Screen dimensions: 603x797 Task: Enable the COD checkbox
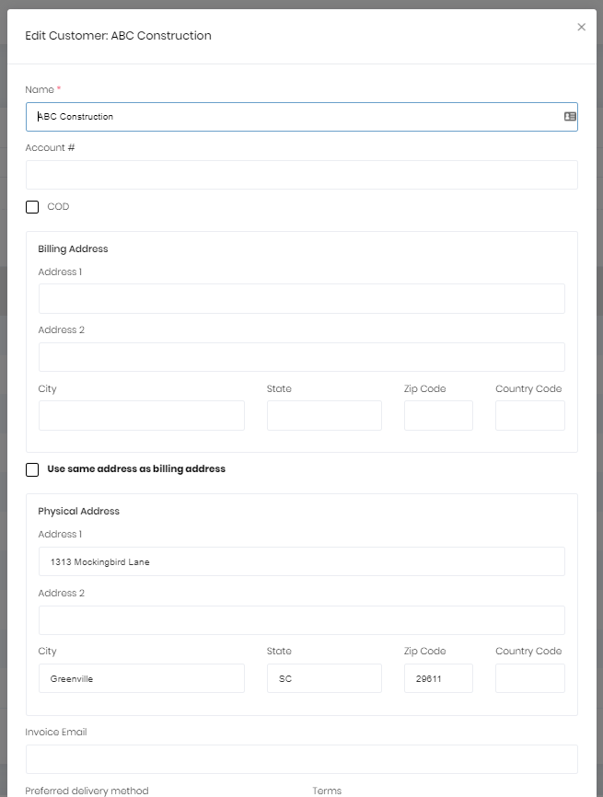click(x=32, y=207)
